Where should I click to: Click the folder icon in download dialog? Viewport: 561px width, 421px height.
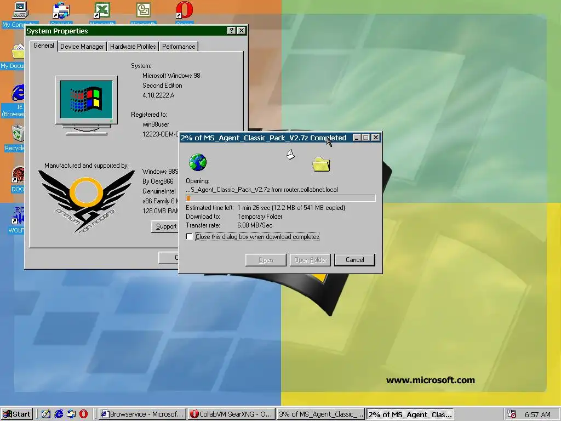[x=321, y=164]
